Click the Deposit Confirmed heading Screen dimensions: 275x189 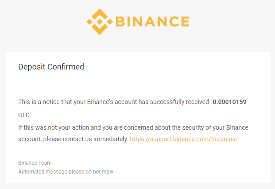click(51, 67)
